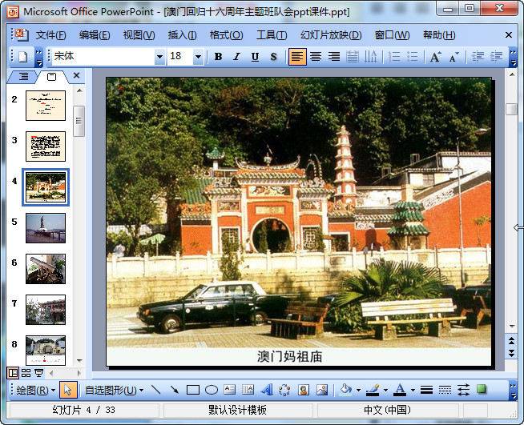Switch to Slide Sorter view icon
This screenshot has width=524, height=425.
(26, 373)
